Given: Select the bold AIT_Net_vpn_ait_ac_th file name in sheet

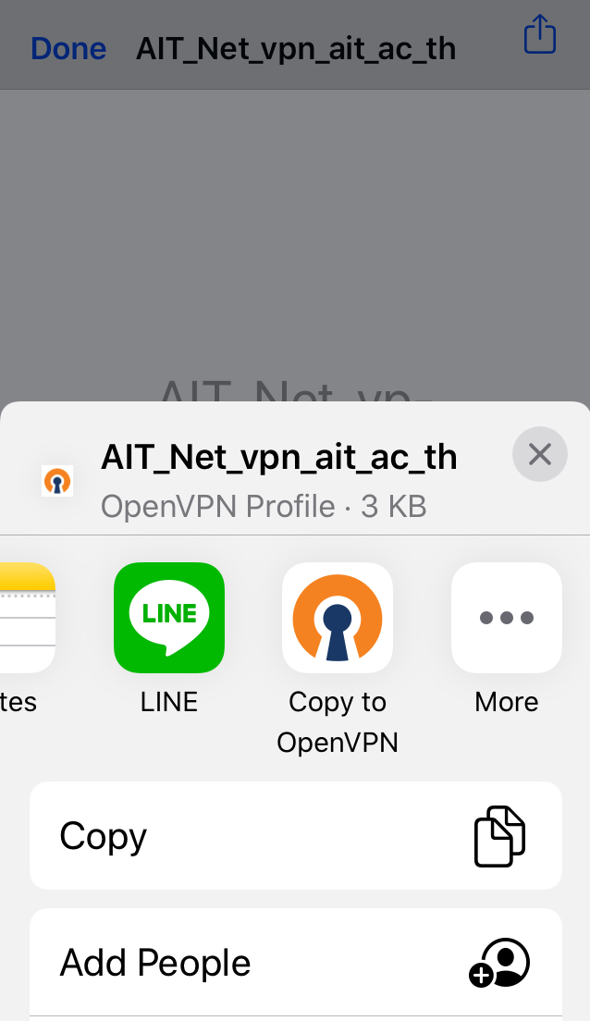Looking at the screenshot, I should click(278, 457).
